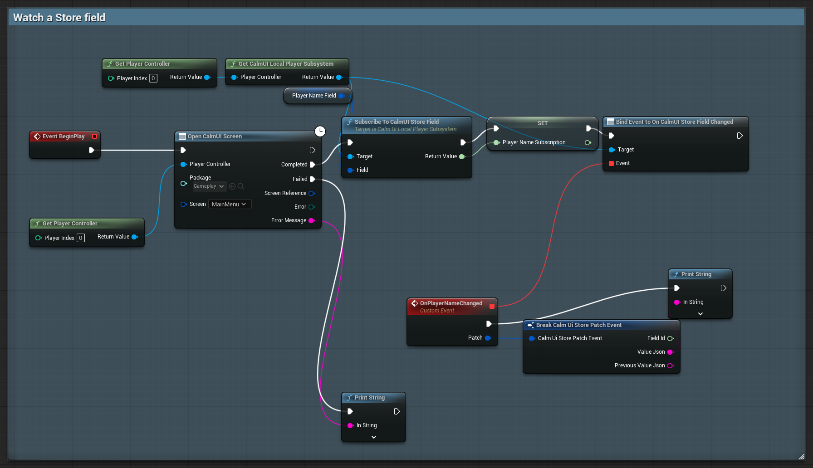The width and height of the screenshot is (813, 468).
Task: Click the Patch output pin
Action: click(x=488, y=338)
